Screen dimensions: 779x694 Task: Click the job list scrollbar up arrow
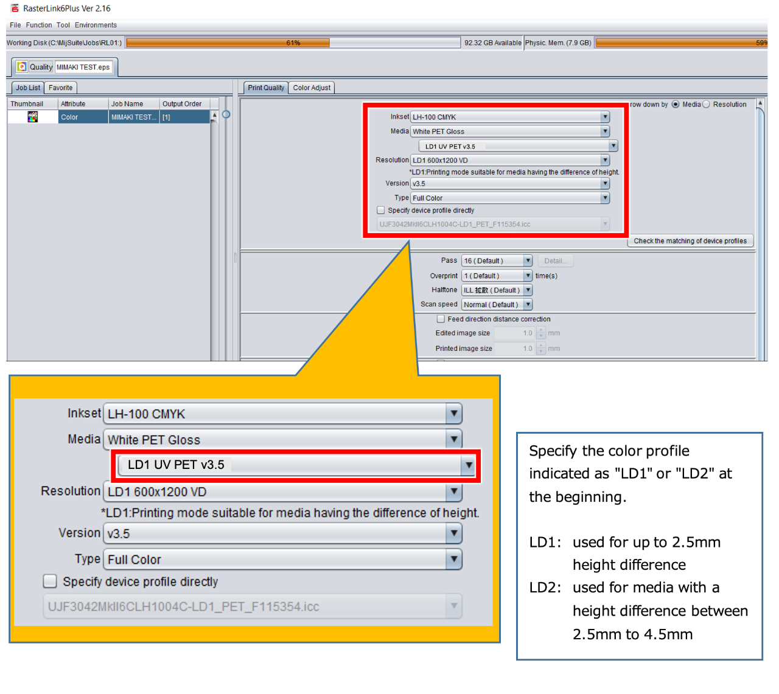tap(214, 115)
